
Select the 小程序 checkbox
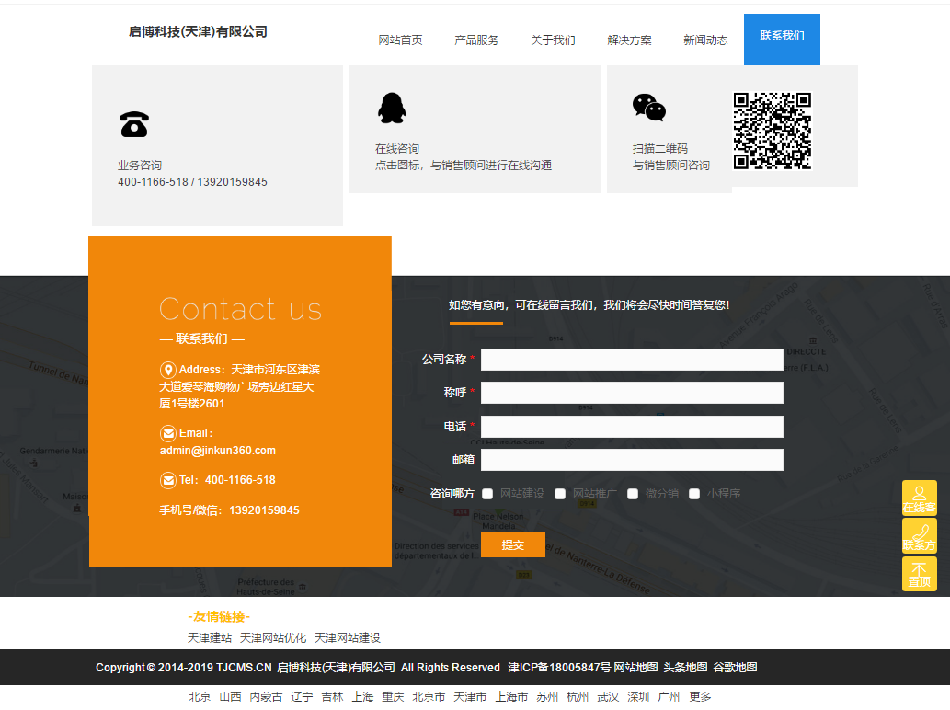(x=694, y=494)
